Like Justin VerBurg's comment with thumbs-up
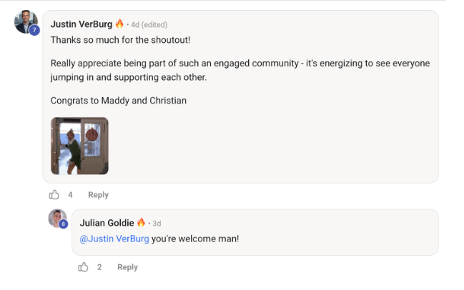 click(54, 195)
